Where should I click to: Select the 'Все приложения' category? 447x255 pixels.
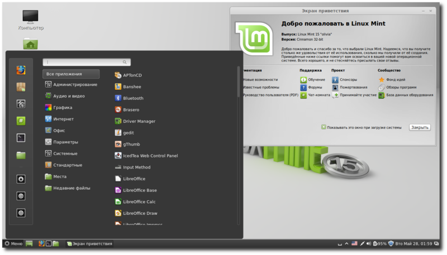click(71, 74)
